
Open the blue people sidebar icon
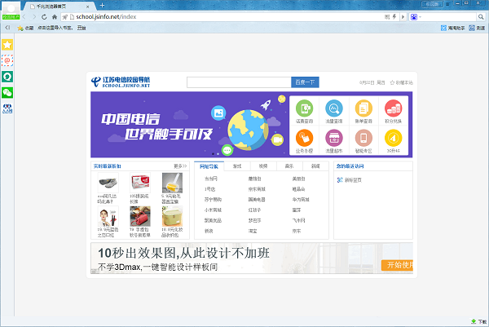click(x=7, y=108)
